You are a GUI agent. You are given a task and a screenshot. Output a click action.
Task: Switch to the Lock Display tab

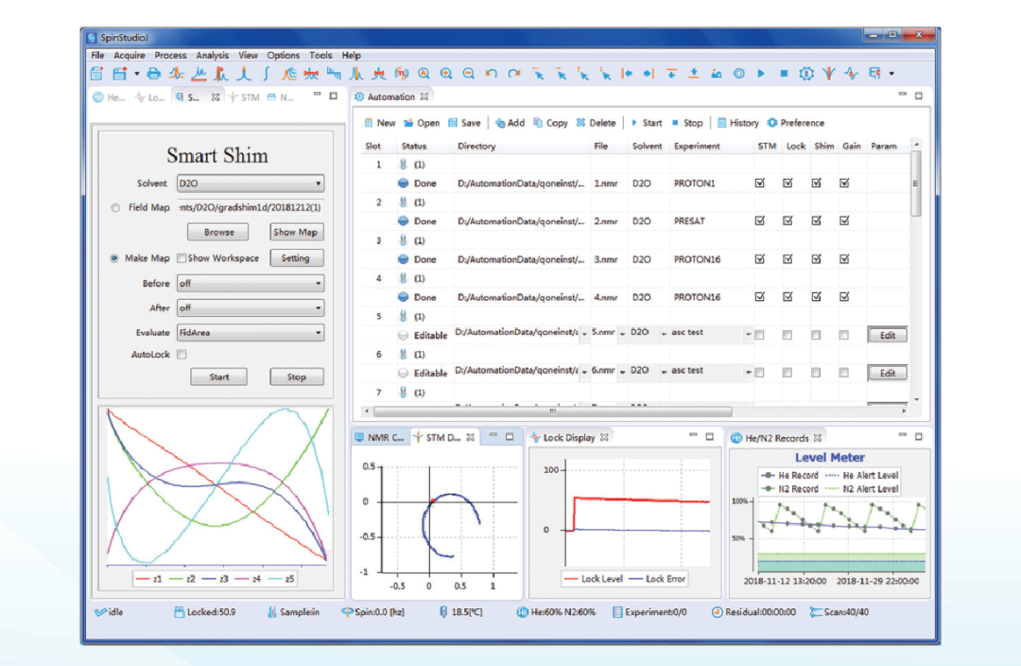568,438
